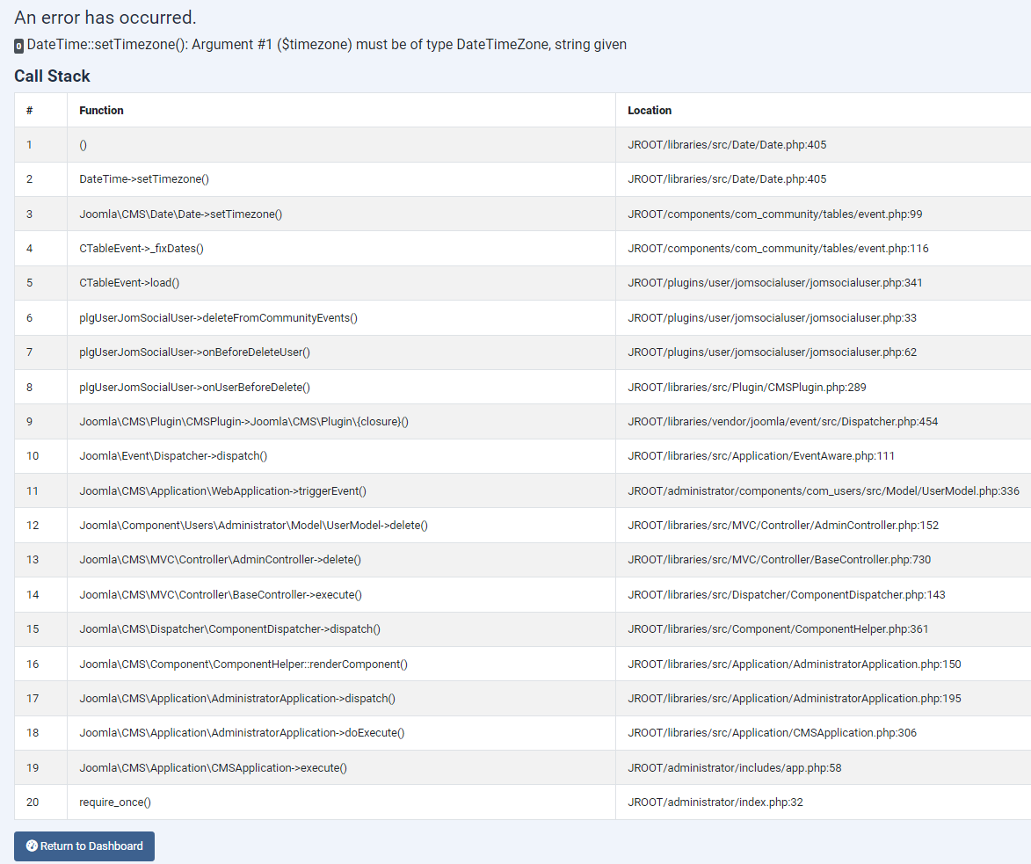Click the Location column header
Image resolution: width=1031 pixels, height=864 pixels.
(x=650, y=111)
